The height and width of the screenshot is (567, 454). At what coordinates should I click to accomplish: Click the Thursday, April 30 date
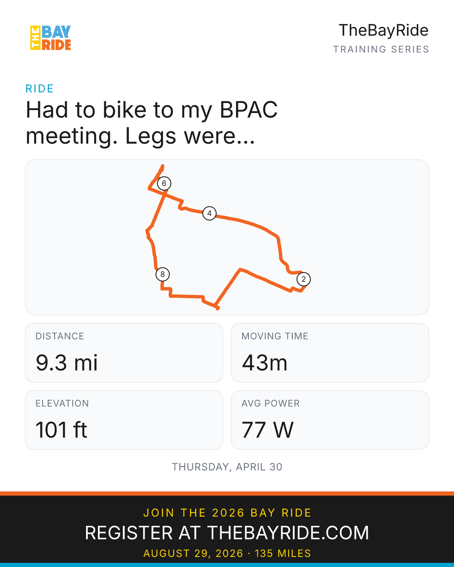227,467
